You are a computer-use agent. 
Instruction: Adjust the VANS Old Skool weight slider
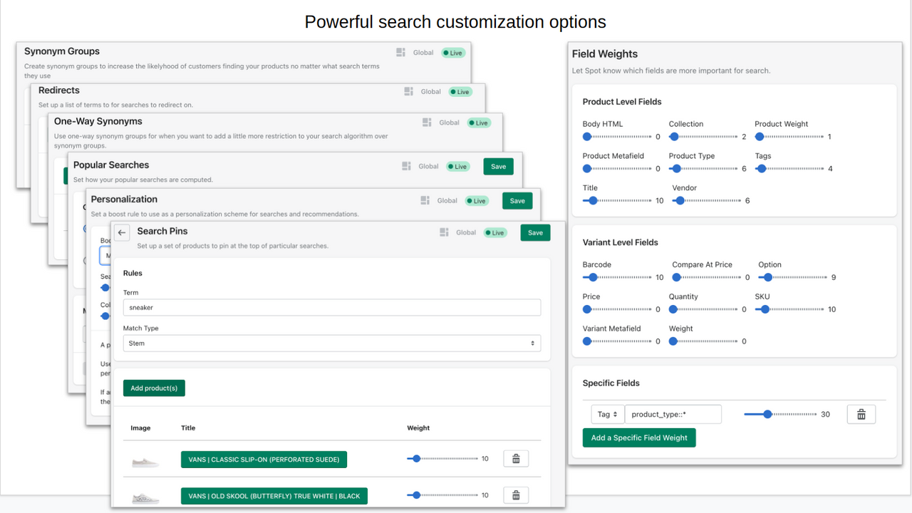coord(442,495)
